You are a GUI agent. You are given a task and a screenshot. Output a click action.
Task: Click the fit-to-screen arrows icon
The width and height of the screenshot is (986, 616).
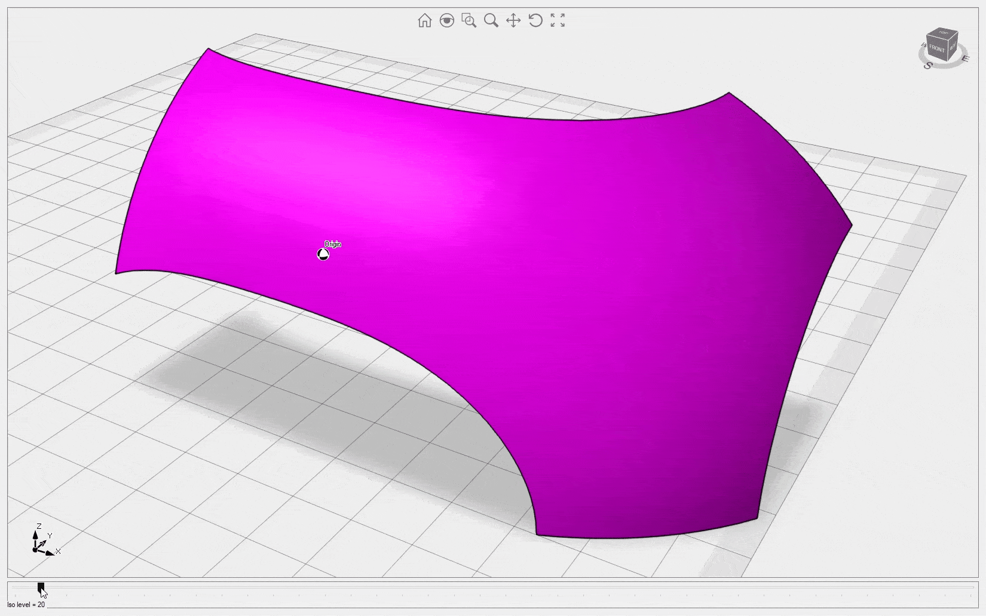[558, 21]
